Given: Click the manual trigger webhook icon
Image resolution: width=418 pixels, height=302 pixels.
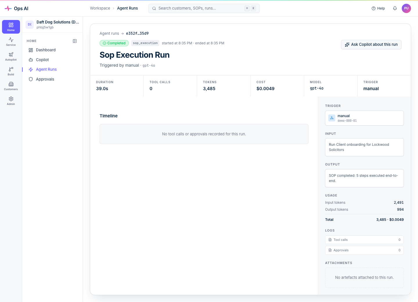Looking at the screenshot, I should click(332, 118).
